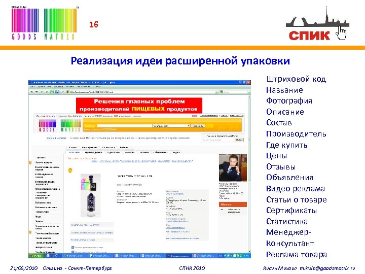The height and width of the screenshot is (274, 365).
Task: Click the orange Общение panel header
Action: tap(233, 204)
